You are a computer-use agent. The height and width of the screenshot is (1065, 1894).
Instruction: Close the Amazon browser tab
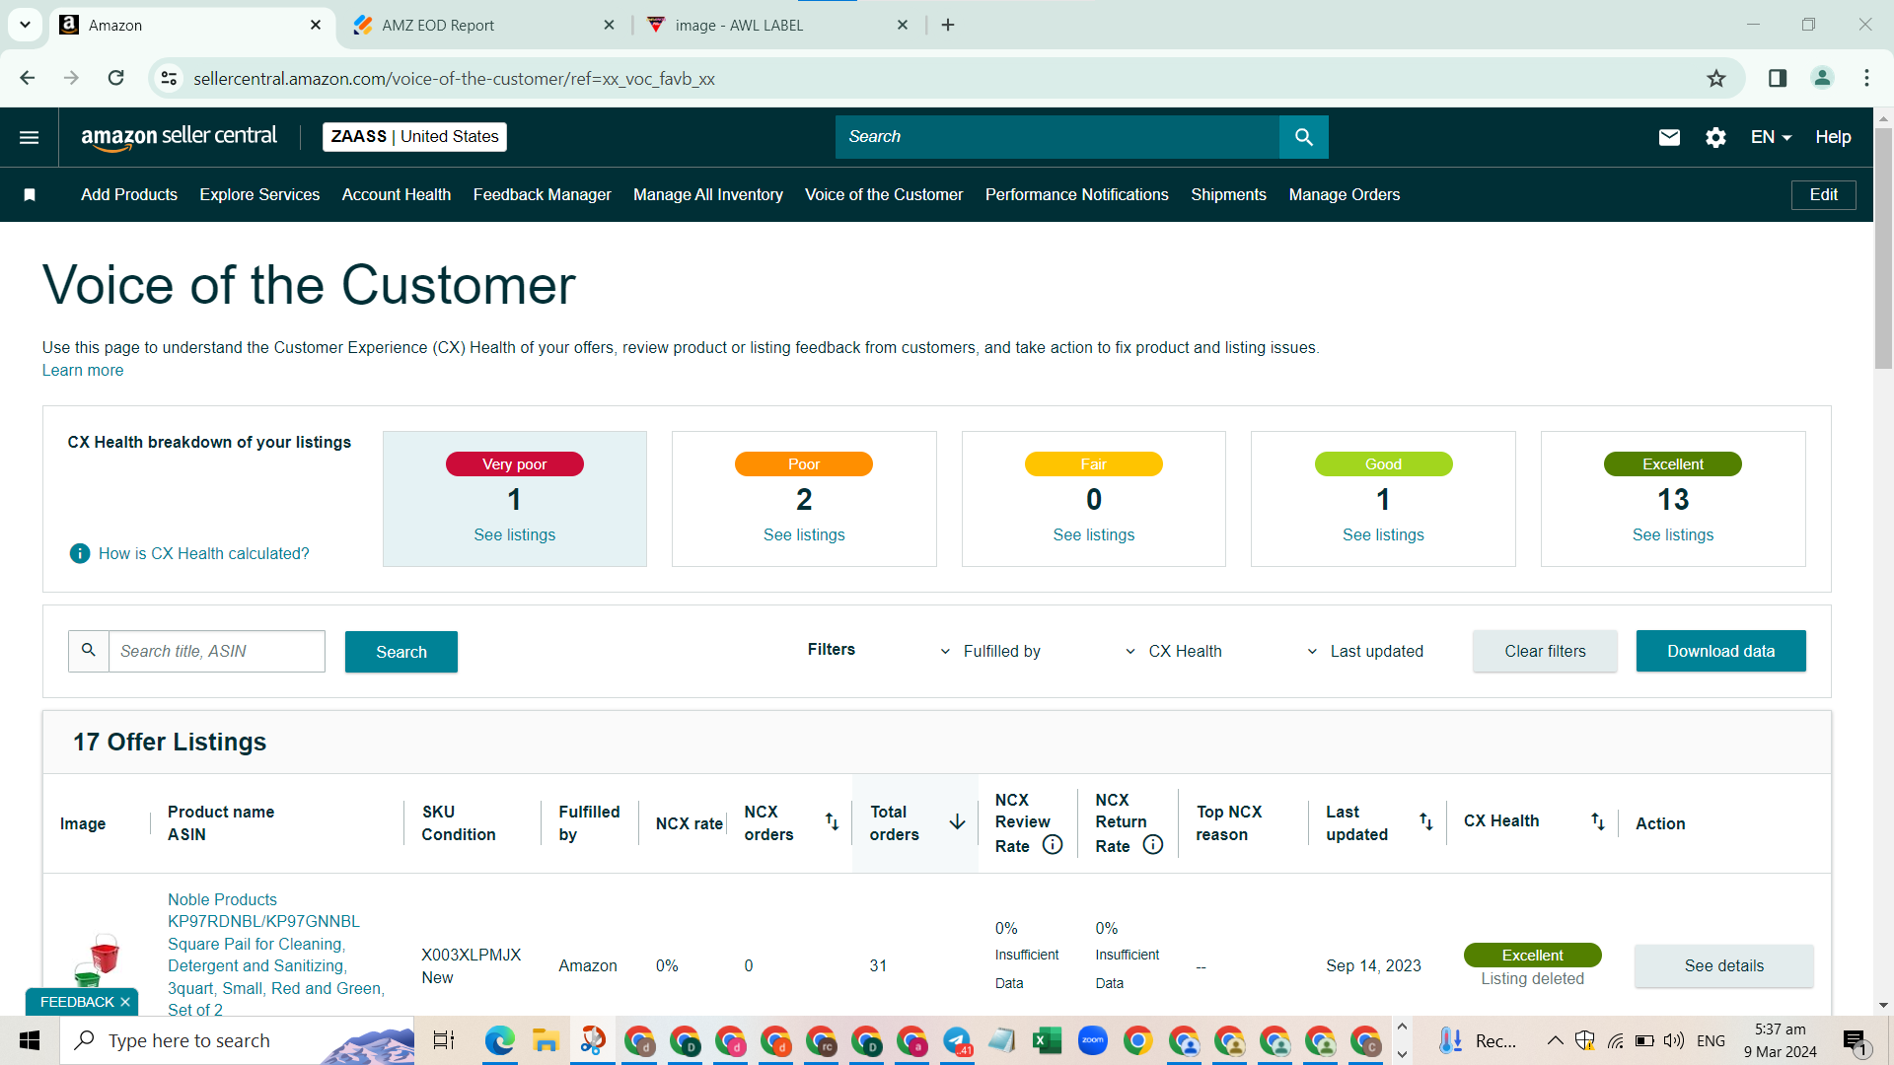point(316,26)
